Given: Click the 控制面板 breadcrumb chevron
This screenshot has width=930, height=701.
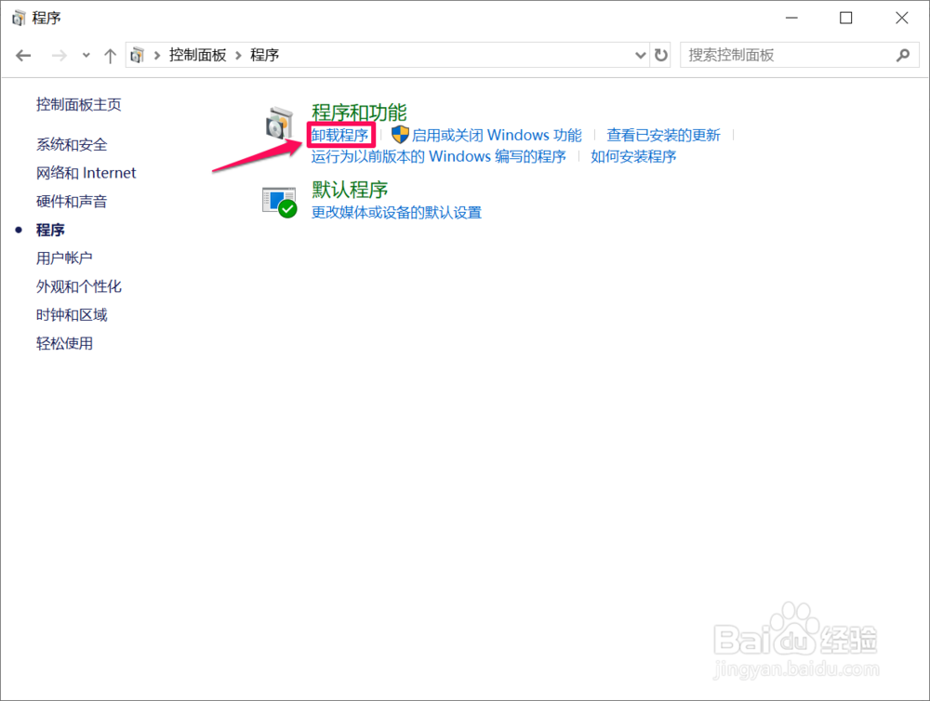Looking at the screenshot, I should coord(238,55).
